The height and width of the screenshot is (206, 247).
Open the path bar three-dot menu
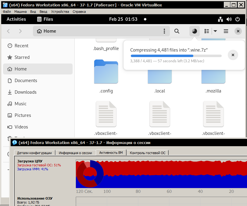click(x=164, y=31)
